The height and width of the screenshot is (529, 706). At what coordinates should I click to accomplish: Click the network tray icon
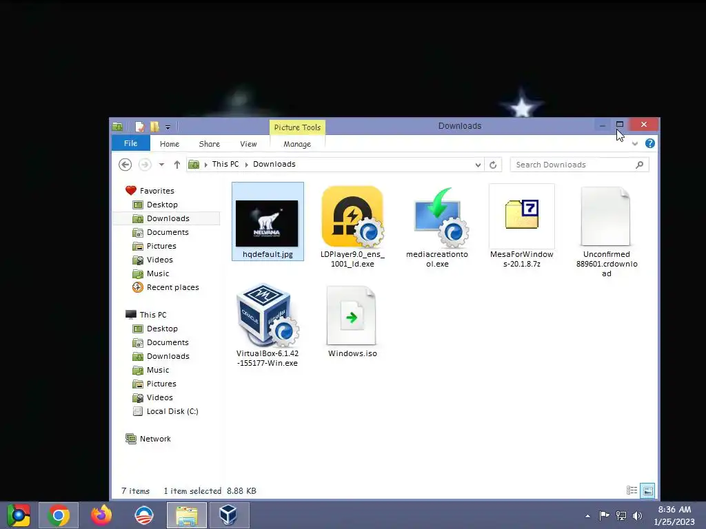(x=621, y=515)
